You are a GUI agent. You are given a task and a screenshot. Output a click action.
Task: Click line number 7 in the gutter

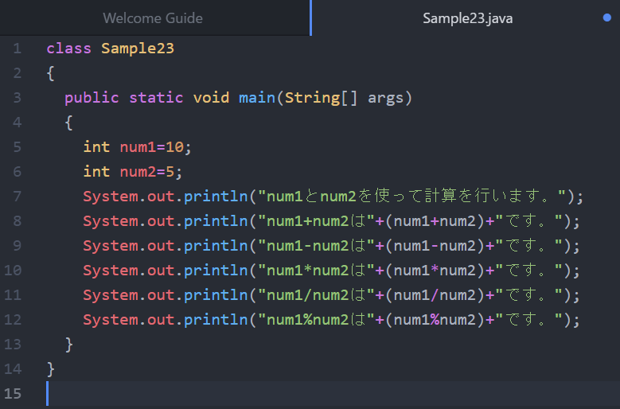point(17,197)
